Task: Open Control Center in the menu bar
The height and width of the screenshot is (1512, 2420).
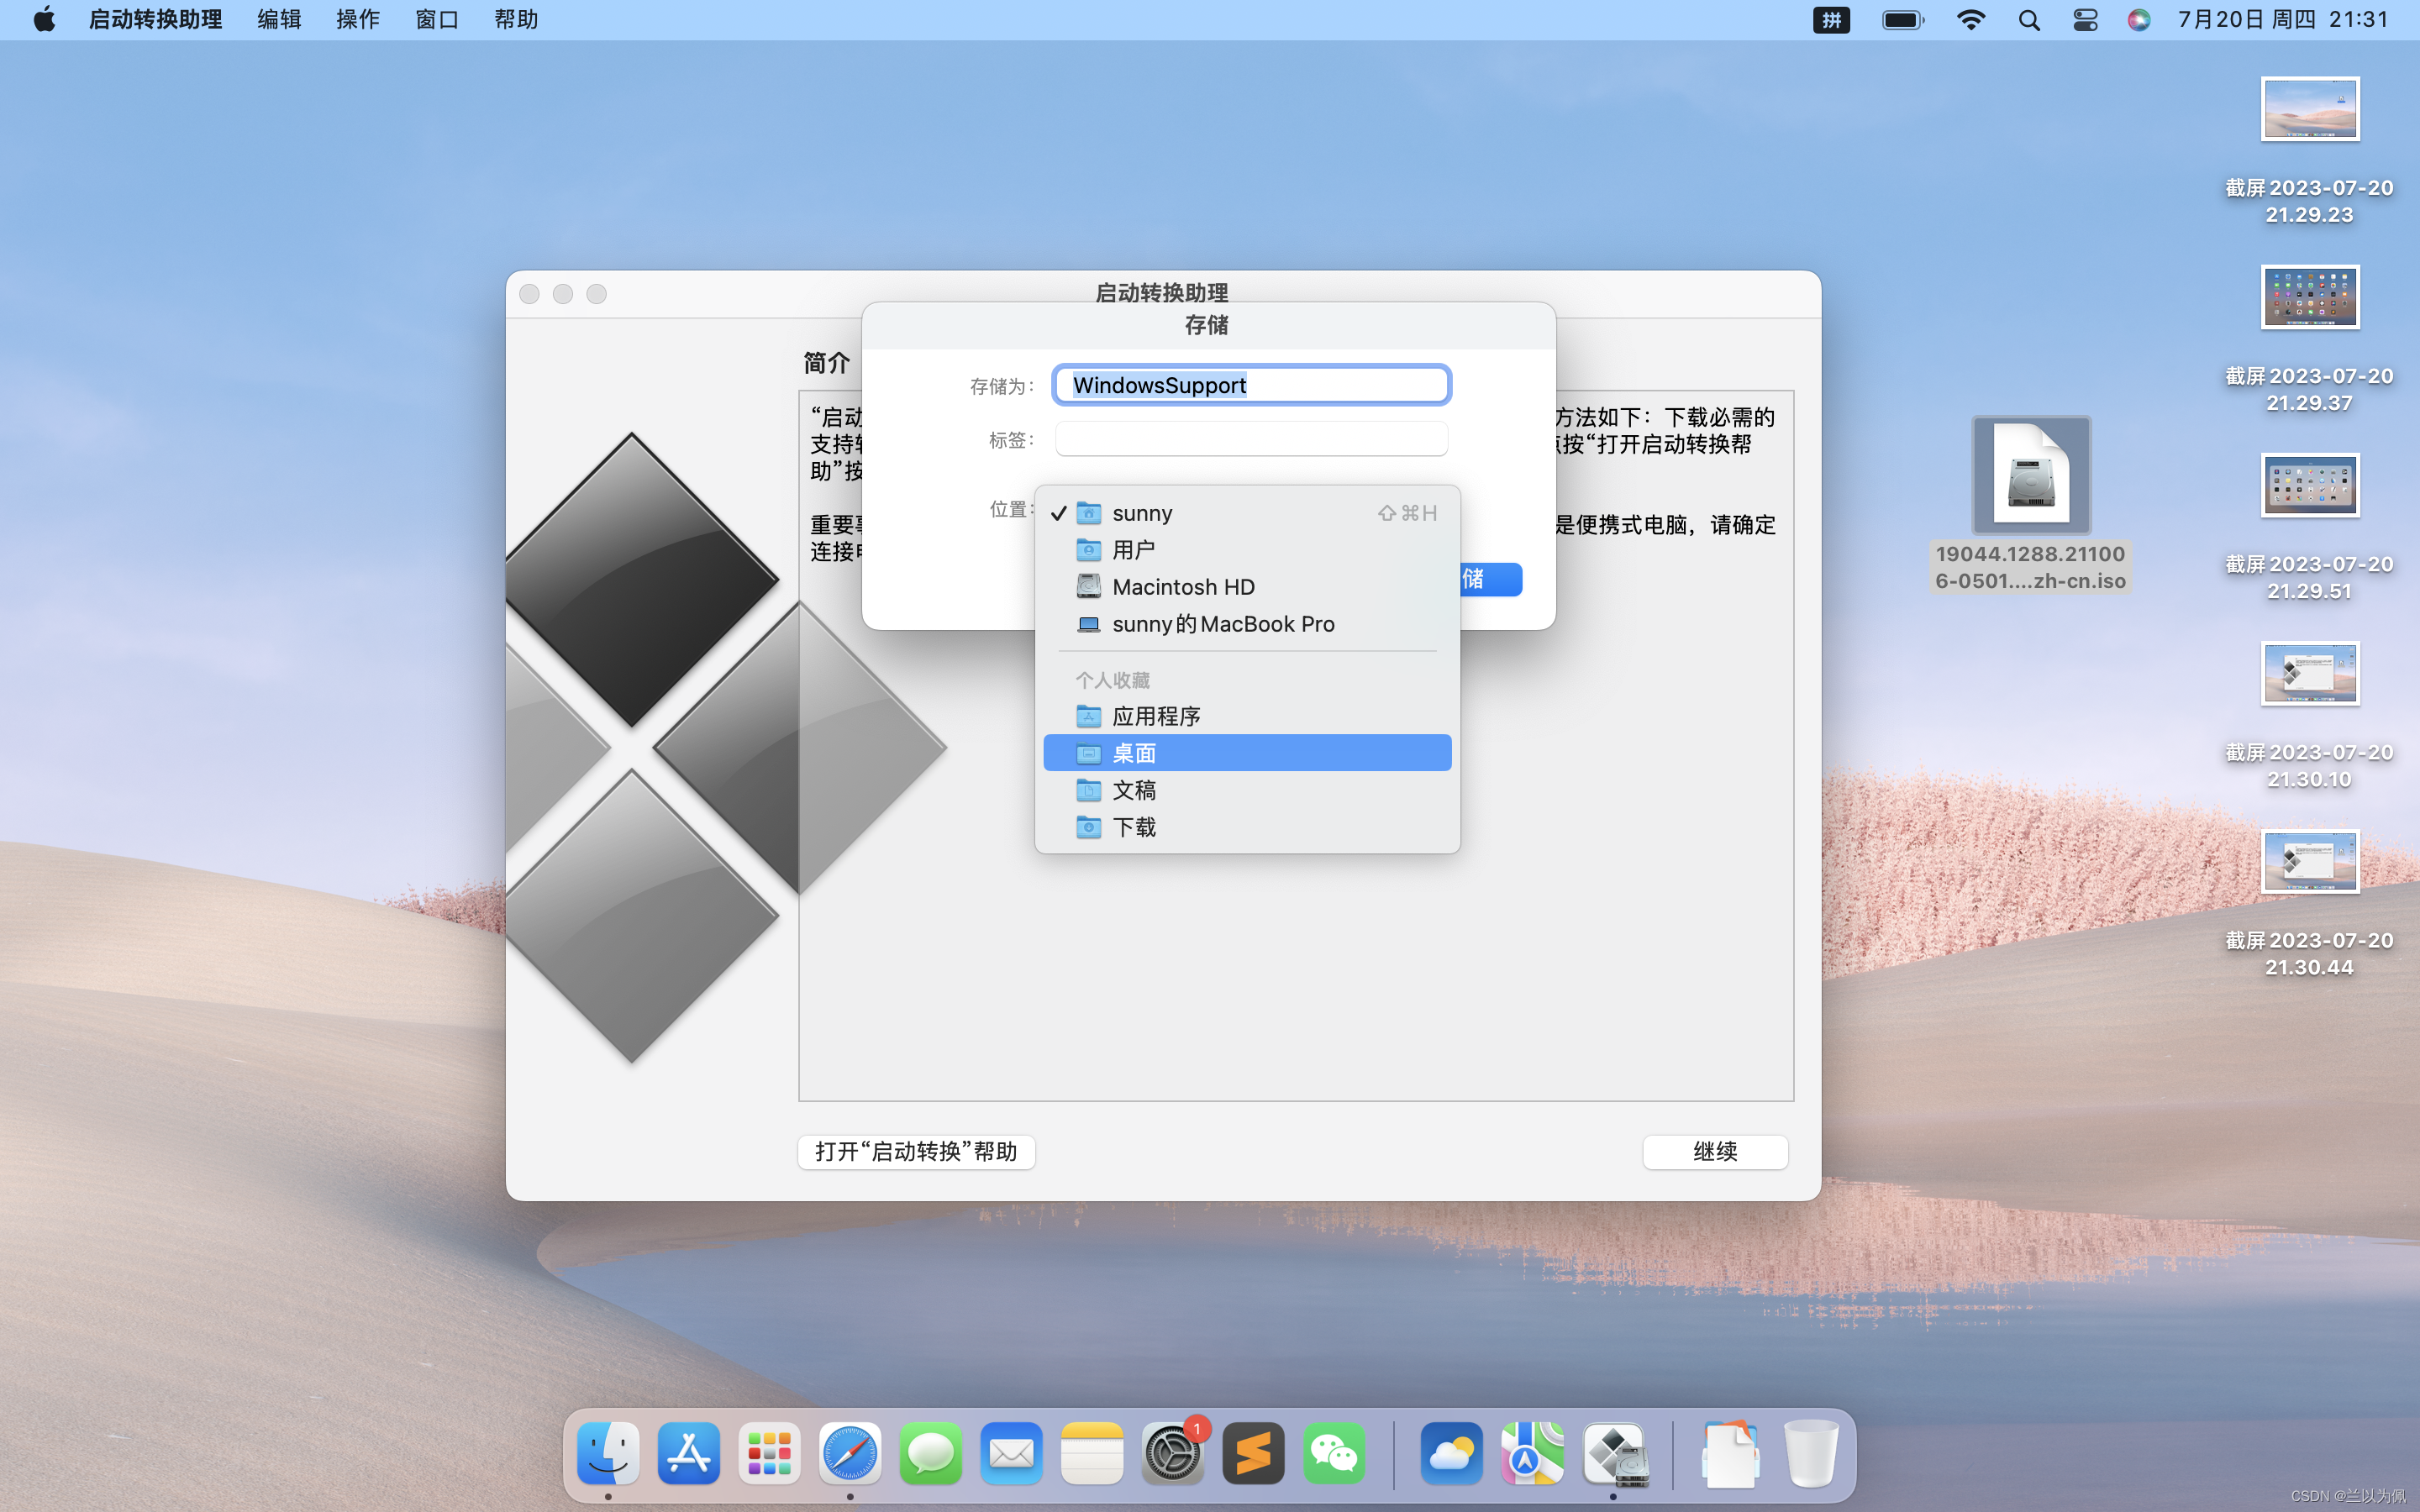Action: [x=2085, y=20]
